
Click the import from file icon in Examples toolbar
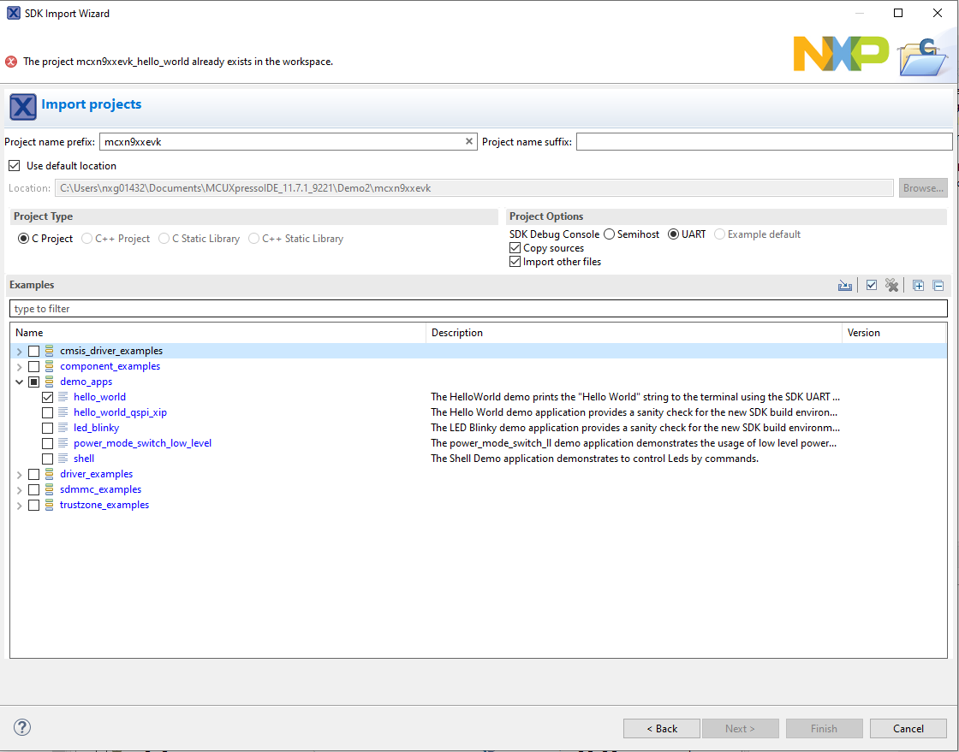(x=845, y=286)
